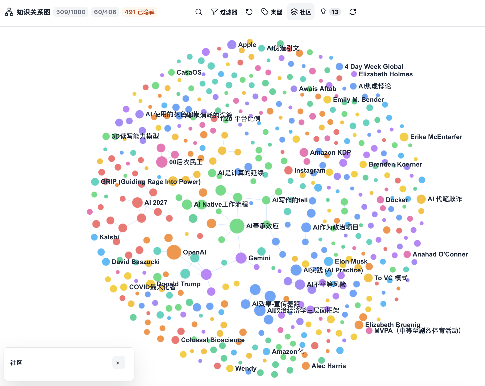The width and height of the screenshot is (485, 386).
Task: Select the 4 Day Week Global node
Action: [x=339, y=67]
